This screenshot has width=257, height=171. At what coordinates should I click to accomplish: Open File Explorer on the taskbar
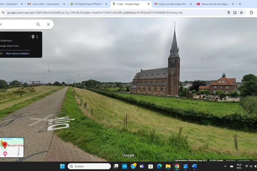coord(168,166)
